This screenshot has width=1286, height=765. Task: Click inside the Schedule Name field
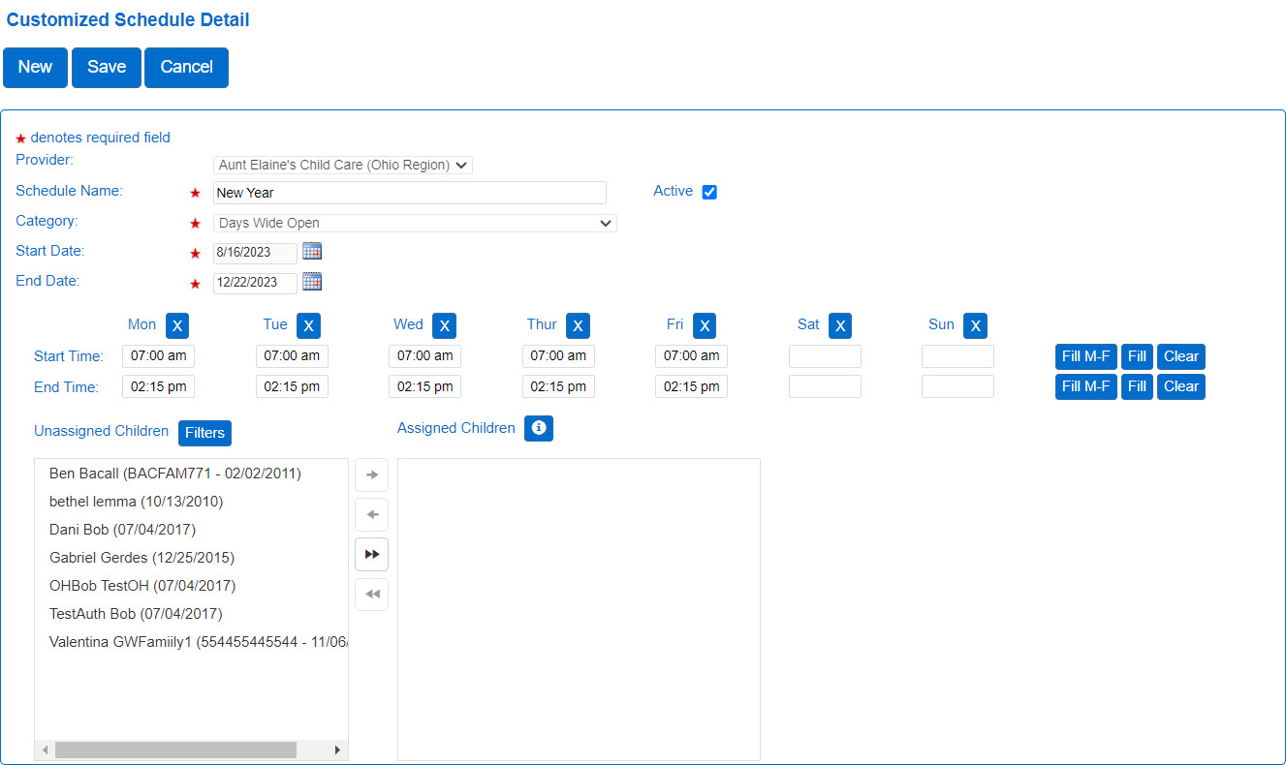[x=409, y=192]
